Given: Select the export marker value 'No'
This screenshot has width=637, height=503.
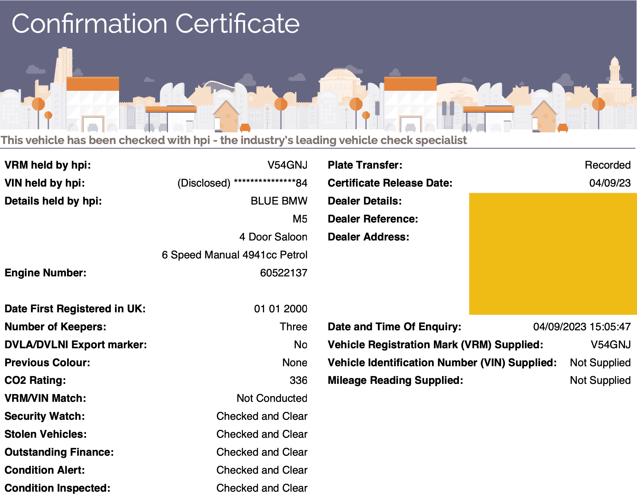Looking at the screenshot, I should pyautogui.click(x=301, y=344).
